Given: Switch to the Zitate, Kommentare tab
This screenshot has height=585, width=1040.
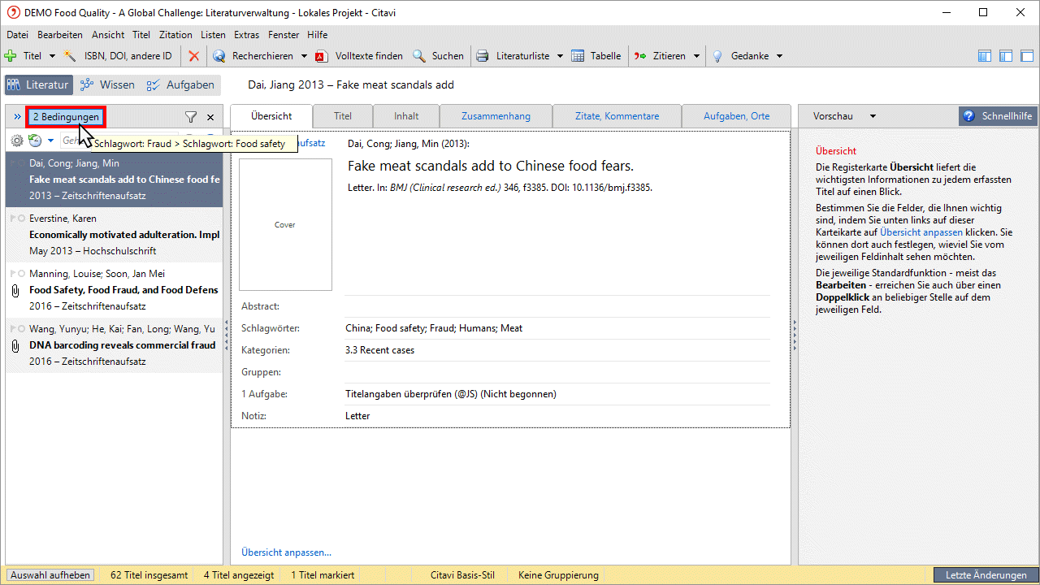Looking at the screenshot, I should 617,116.
